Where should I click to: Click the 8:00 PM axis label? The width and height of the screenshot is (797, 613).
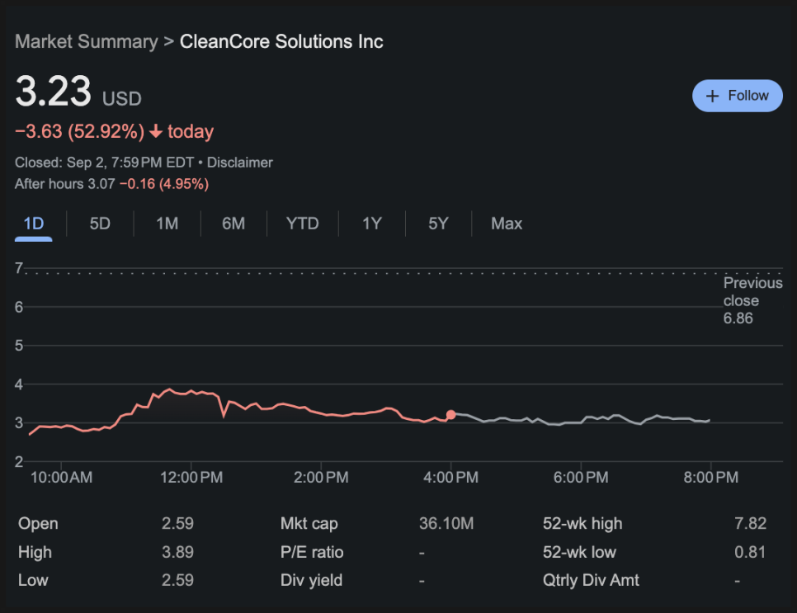(710, 478)
